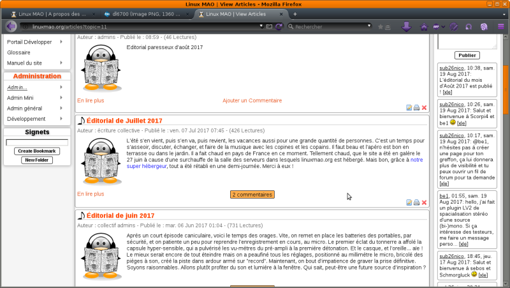The image size is (510, 288).
Task: Open Adblock Plus dropdown arrow
Action: coord(443,27)
